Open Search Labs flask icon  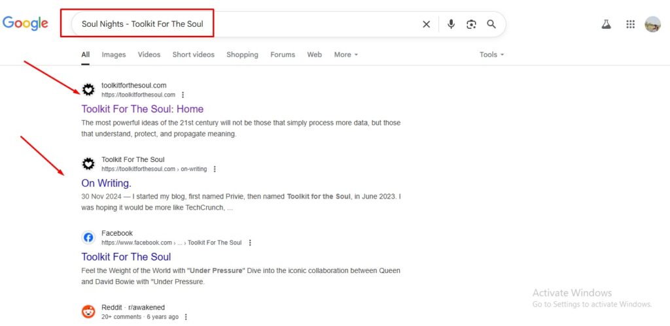(606, 24)
